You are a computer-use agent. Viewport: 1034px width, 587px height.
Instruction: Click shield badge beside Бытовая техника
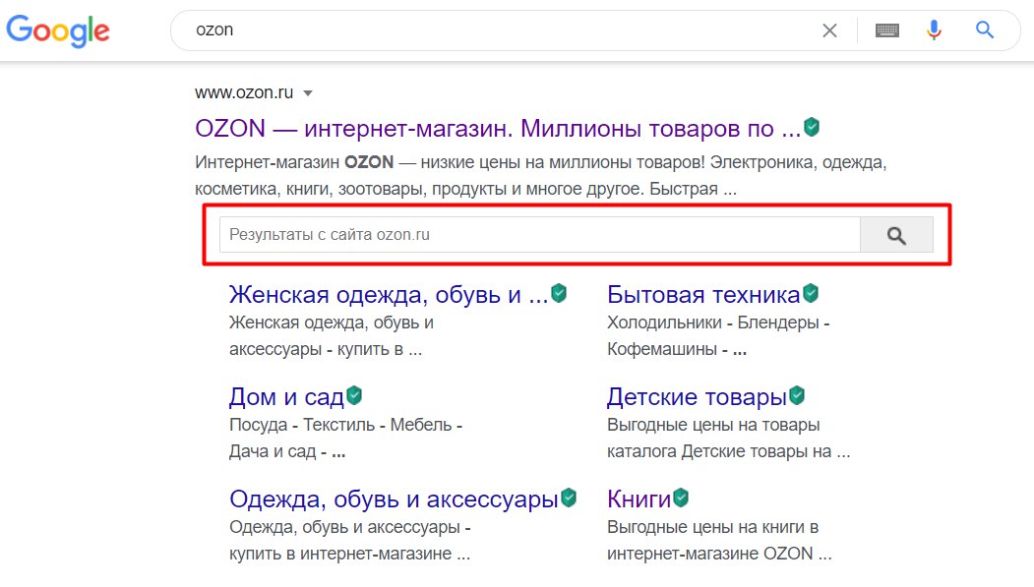click(x=811, y=292)
